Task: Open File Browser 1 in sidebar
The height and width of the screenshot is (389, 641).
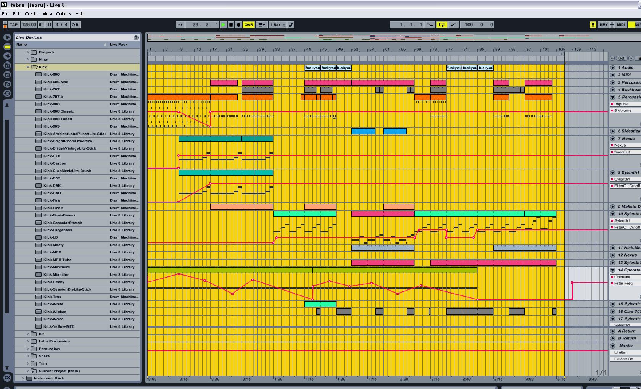Action: click(x=7, y=65)
